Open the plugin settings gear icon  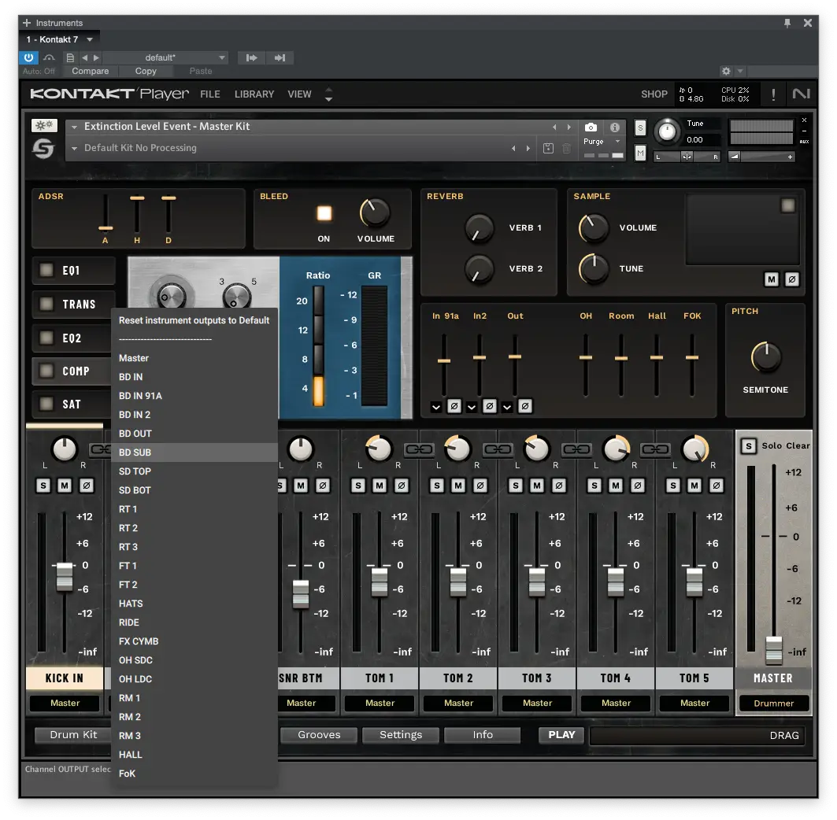tap(726, 71)
